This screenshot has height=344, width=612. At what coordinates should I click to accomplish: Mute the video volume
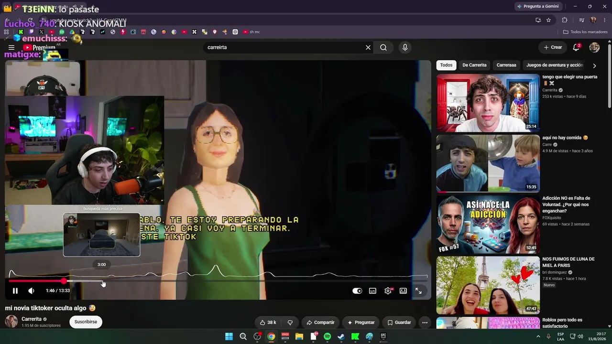coord(31,290)
